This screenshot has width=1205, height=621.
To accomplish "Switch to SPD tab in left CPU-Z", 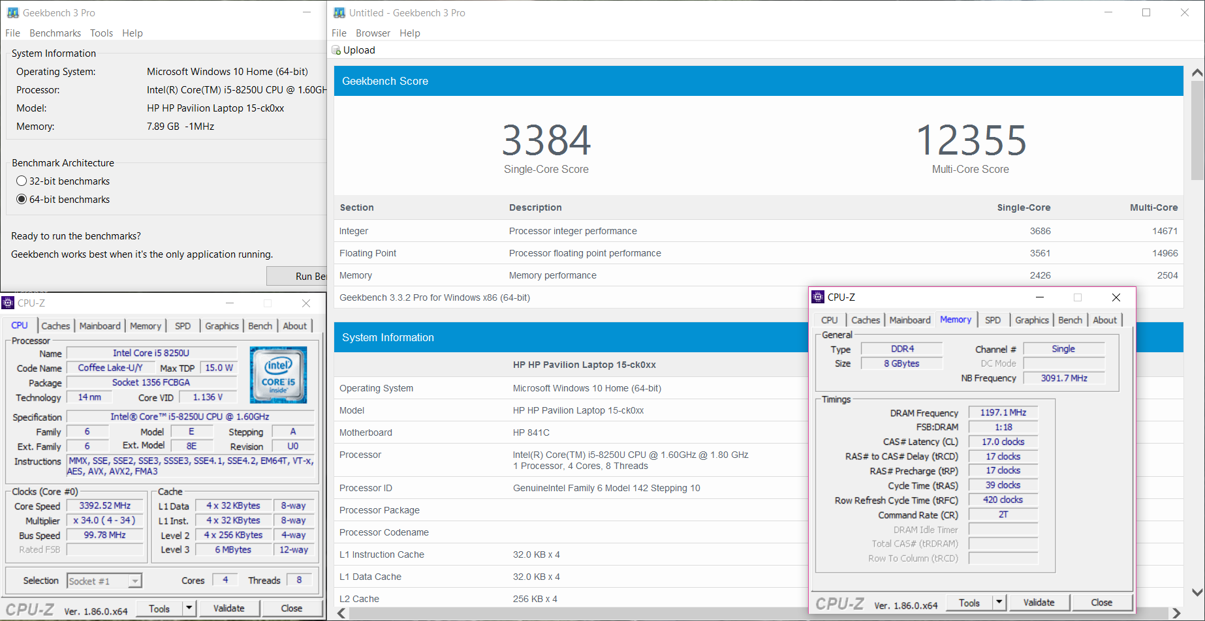I will tap(183, 326).
